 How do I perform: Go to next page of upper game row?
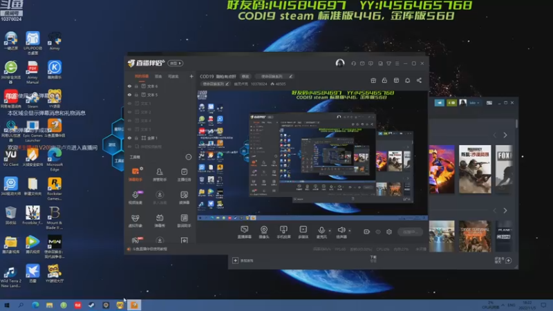click(505, 135)
